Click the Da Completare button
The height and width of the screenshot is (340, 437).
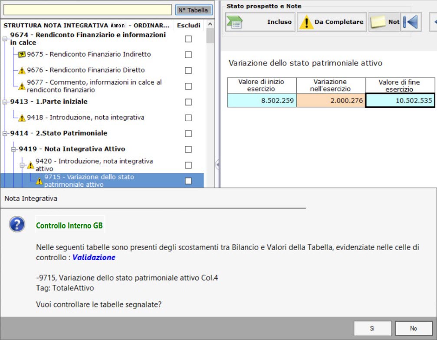tap(332, 22)
